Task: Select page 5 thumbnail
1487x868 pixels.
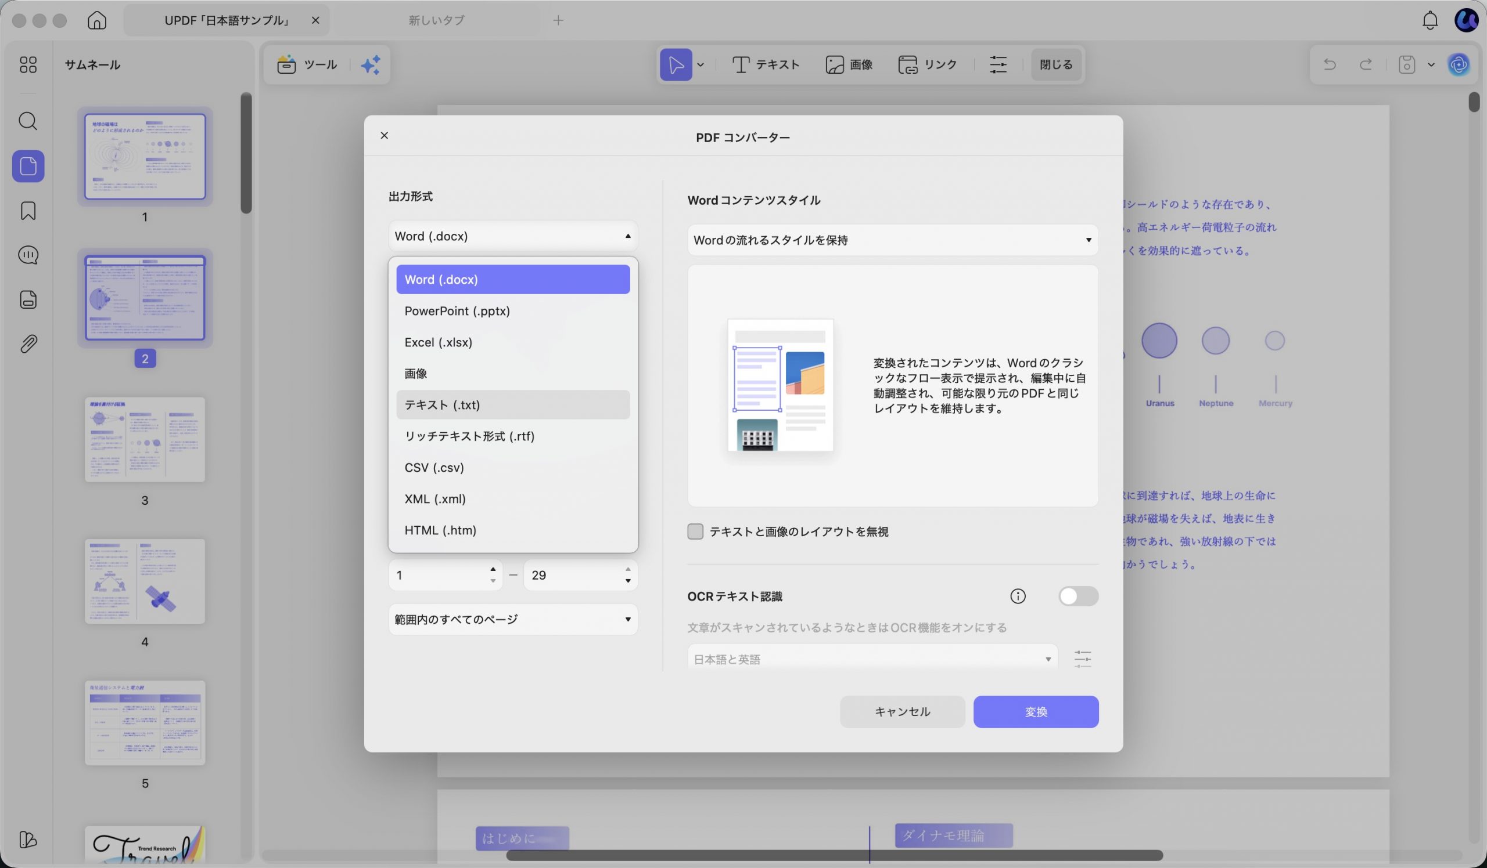Action: click(x=145, y=723)
